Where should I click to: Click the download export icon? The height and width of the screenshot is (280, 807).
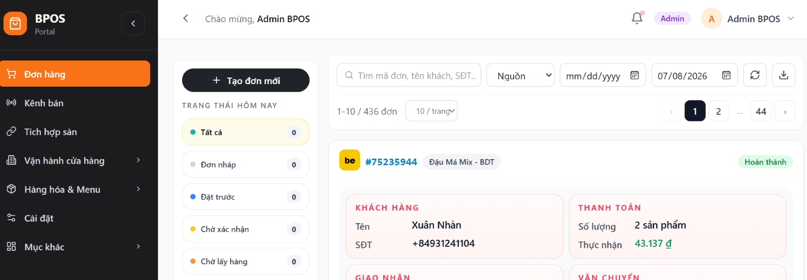[783, 75]
